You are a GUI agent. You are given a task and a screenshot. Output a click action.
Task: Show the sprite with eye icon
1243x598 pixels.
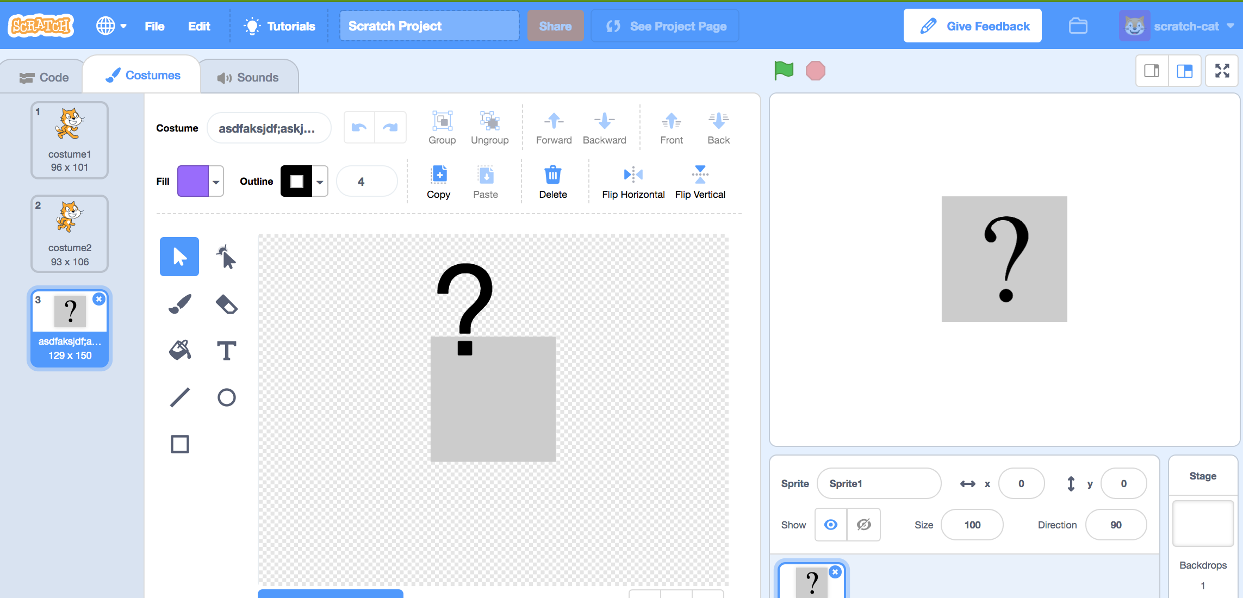pos(830,525)
